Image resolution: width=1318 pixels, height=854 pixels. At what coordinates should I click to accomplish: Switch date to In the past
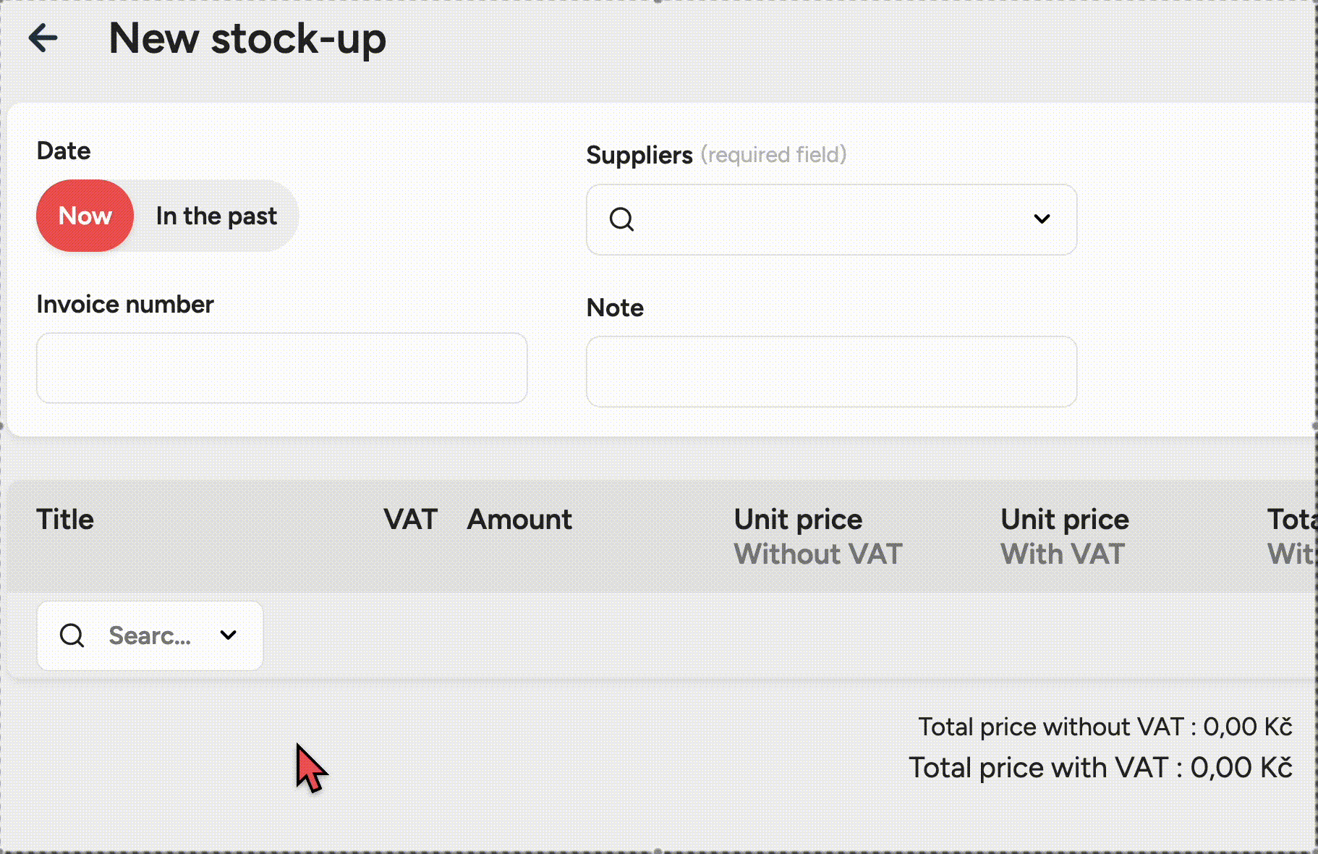click(x=216, y=216)
